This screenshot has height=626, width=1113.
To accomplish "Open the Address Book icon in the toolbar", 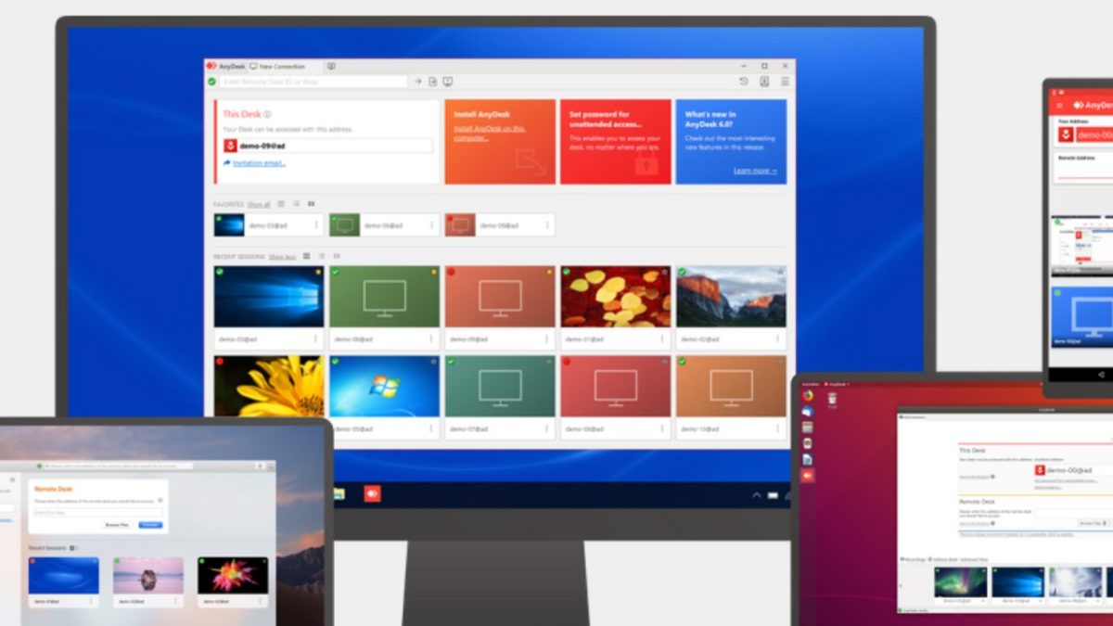I will pyautogui.click(x=763, y=81).
